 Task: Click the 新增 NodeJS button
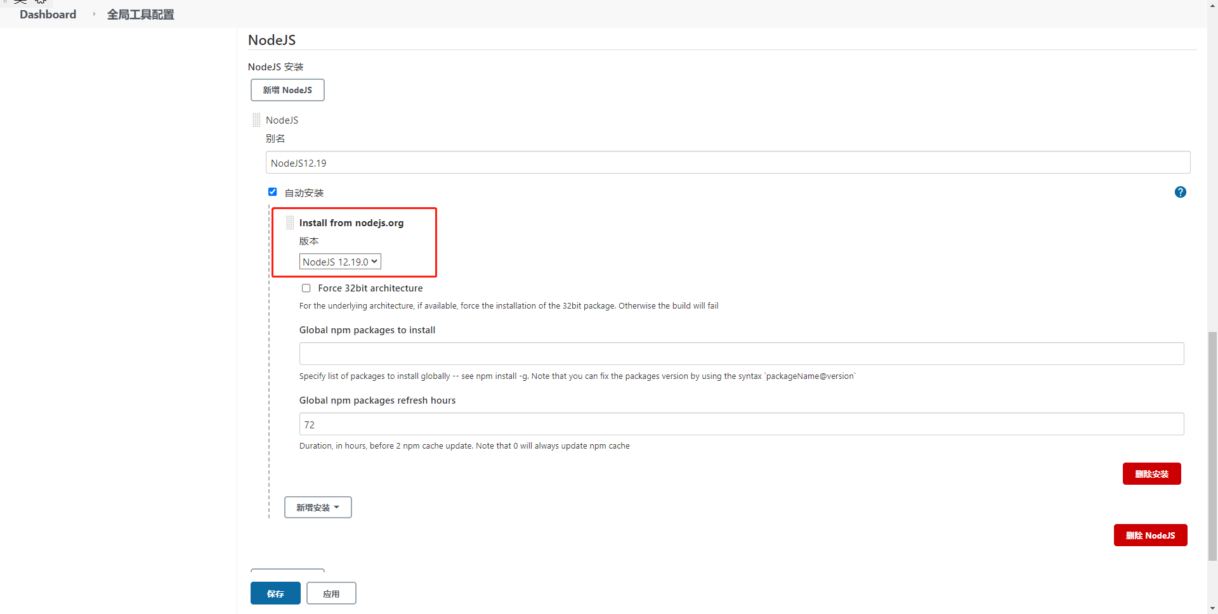pyautogui.click(x=287, y=90)
